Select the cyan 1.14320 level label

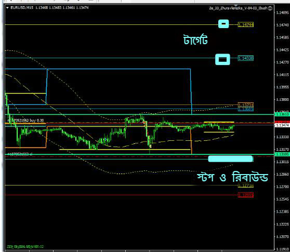(x=246, y=58)
